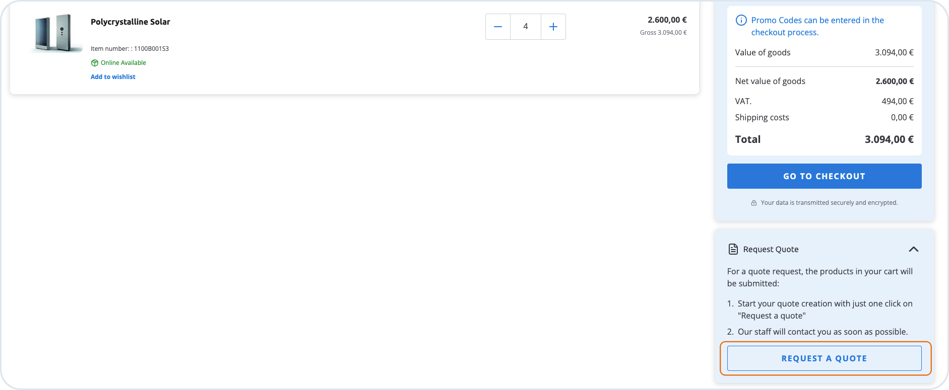949x390 pixels.
Task: Click the Promo Codes notice text
Action: click(817, 26)
